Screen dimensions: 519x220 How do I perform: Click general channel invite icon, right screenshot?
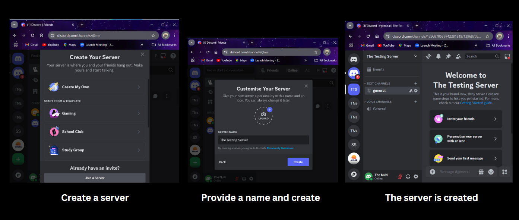click(x=411, y=91)
